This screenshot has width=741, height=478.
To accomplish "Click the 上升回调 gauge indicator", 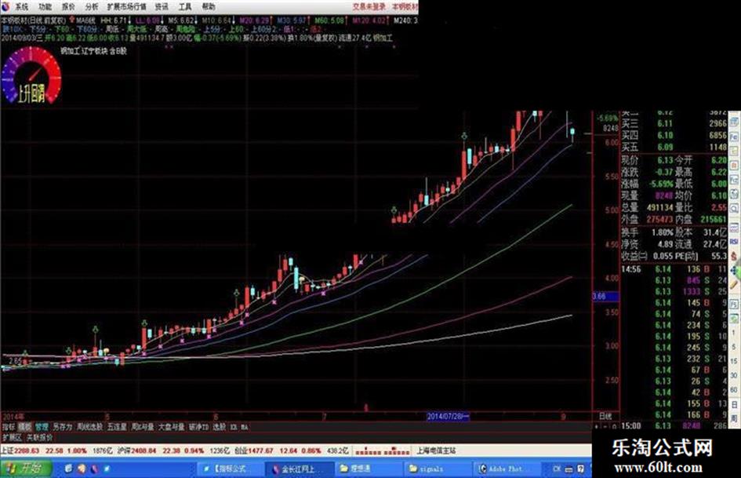I will pyautogui.click(x=31, y=75).
